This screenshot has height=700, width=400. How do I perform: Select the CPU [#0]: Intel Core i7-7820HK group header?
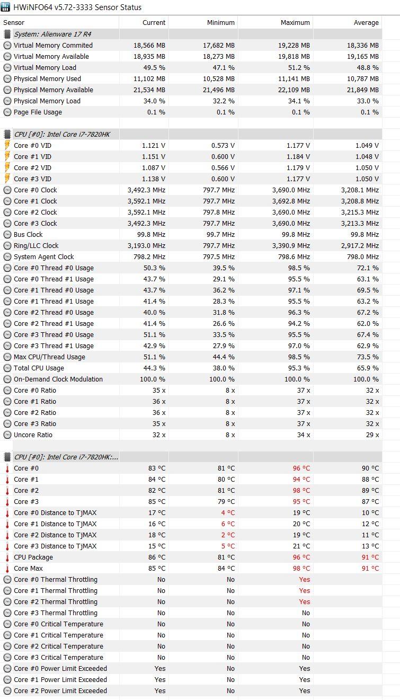(x=62, y=134)
